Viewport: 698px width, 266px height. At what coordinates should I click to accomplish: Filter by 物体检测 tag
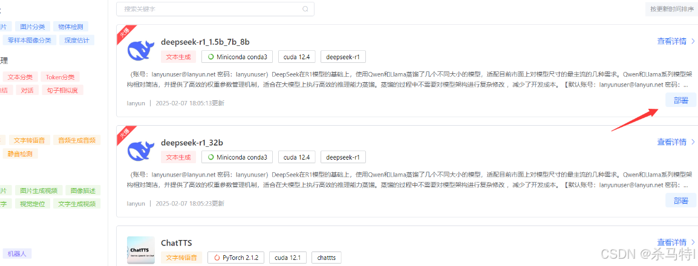coord(70,27)
